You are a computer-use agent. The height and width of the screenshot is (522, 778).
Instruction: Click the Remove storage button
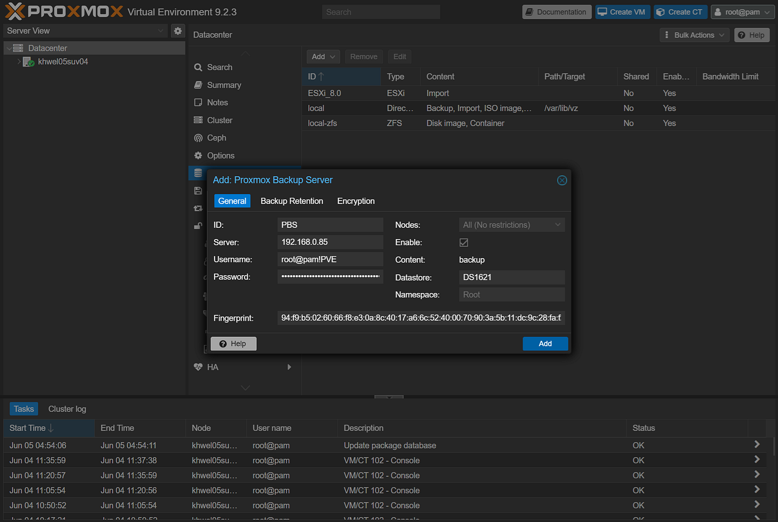pos(363,57)
